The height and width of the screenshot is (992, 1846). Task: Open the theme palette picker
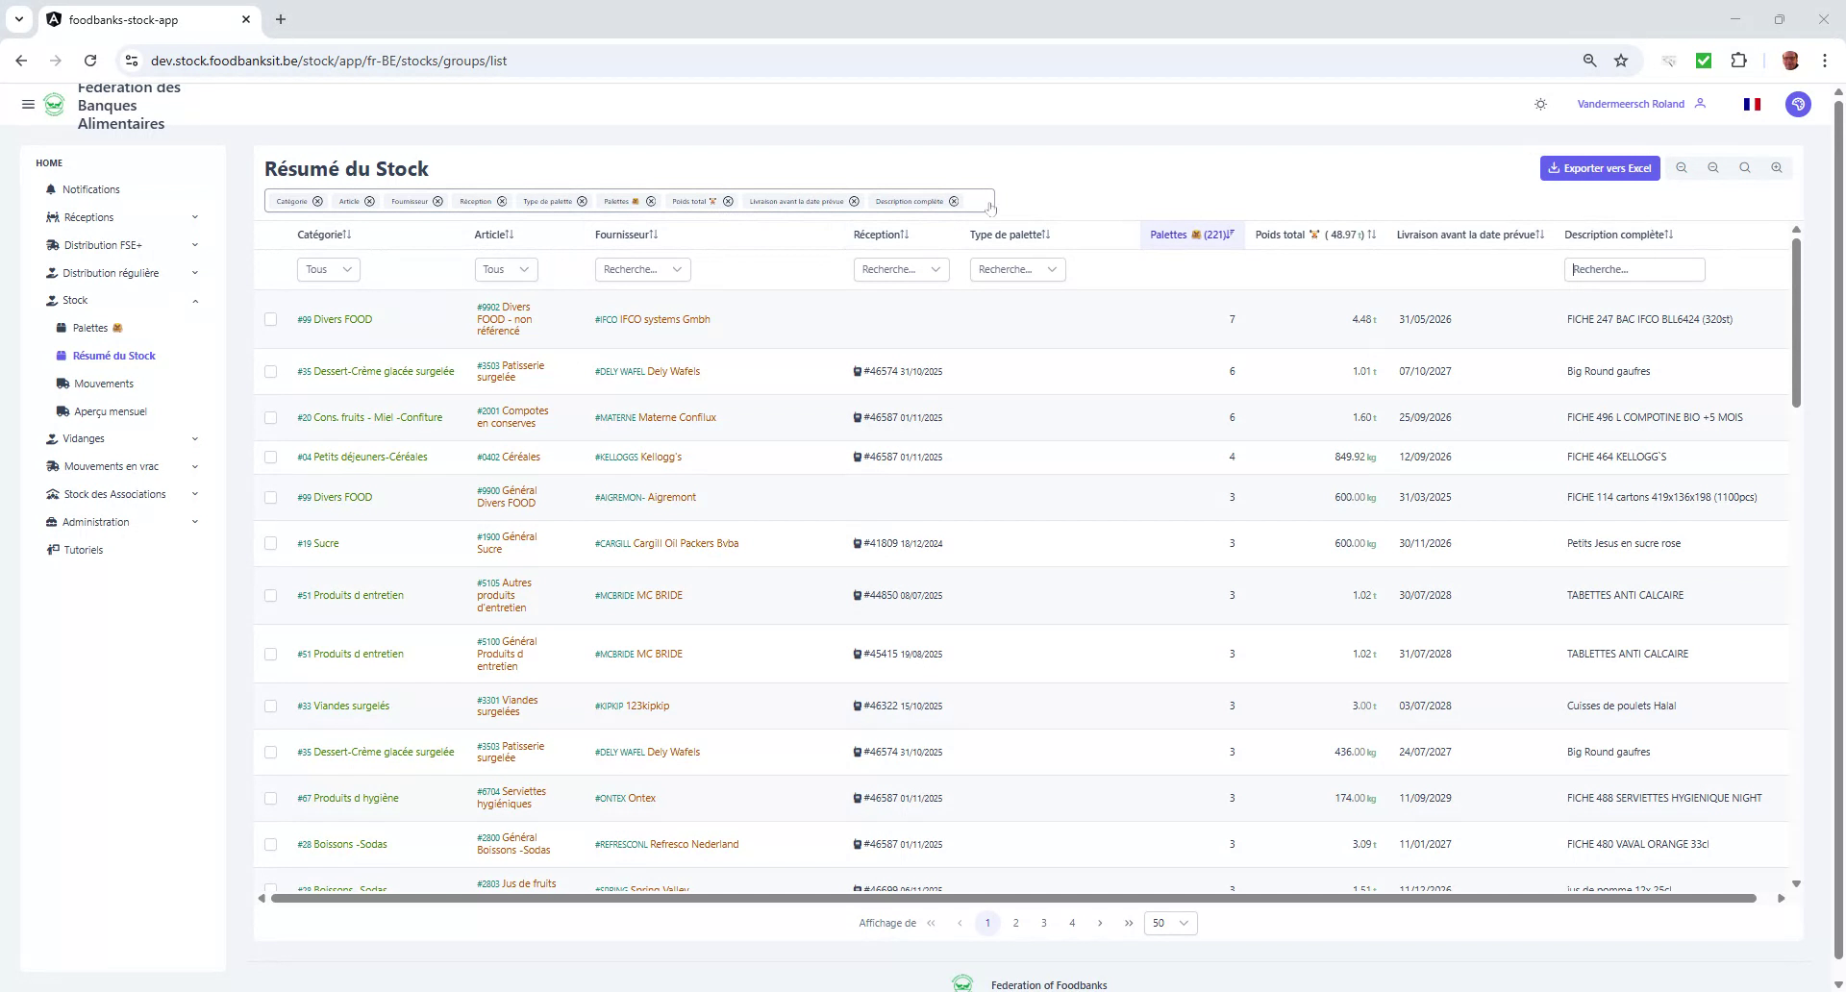pos(1798,104)
